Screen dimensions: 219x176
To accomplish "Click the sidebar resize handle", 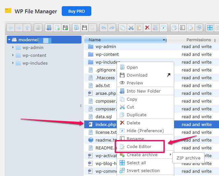I will [x=81, y=106].
